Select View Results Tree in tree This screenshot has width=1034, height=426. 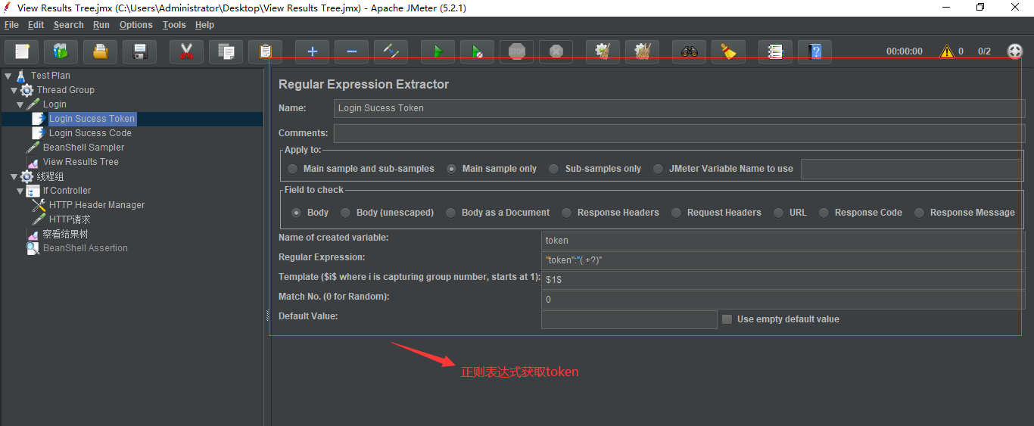80,162
